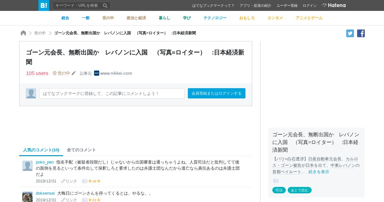Open the アプリ・拡張の紹介 link
The width and height of the screenshot is (384, 202).
pyautogui.click(x=255, y=5)
